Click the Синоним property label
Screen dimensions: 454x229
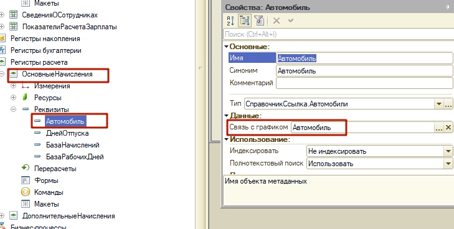pos(244,70)
